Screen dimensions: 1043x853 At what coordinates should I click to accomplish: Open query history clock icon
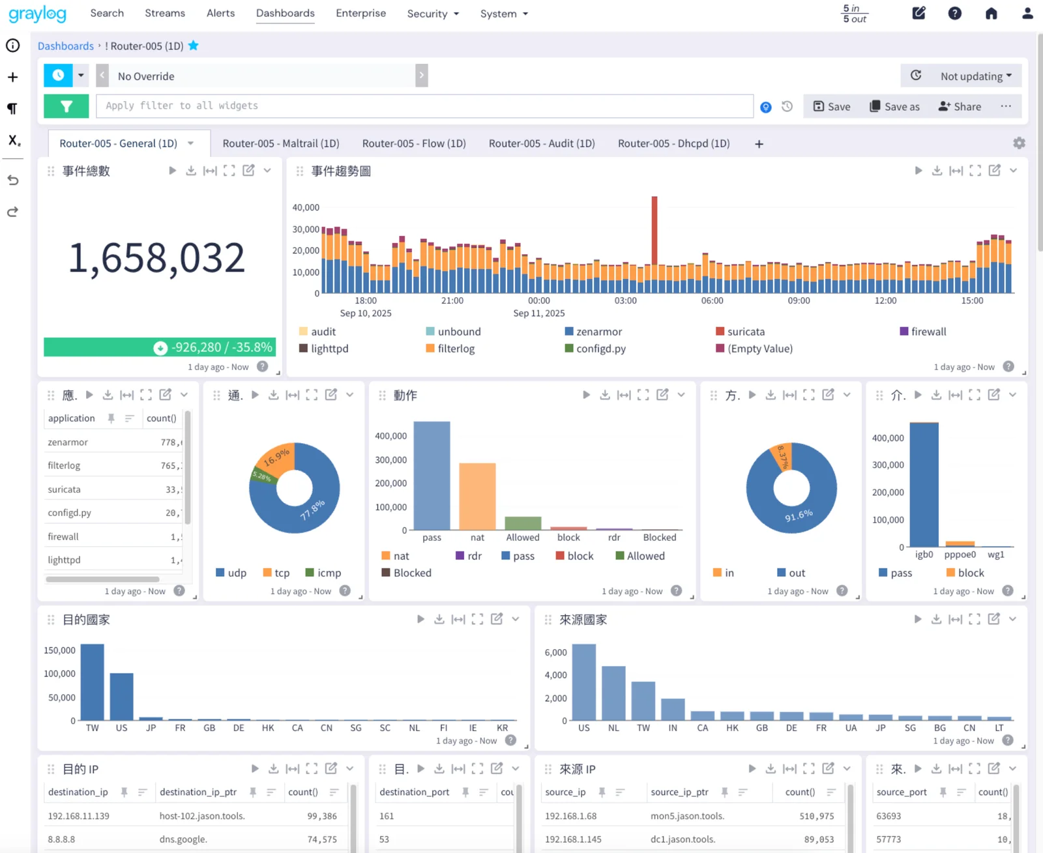click(787, 106)
